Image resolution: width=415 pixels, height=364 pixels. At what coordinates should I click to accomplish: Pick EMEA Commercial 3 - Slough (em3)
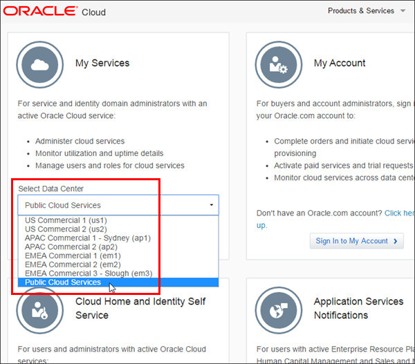click(x=118, y=274)
